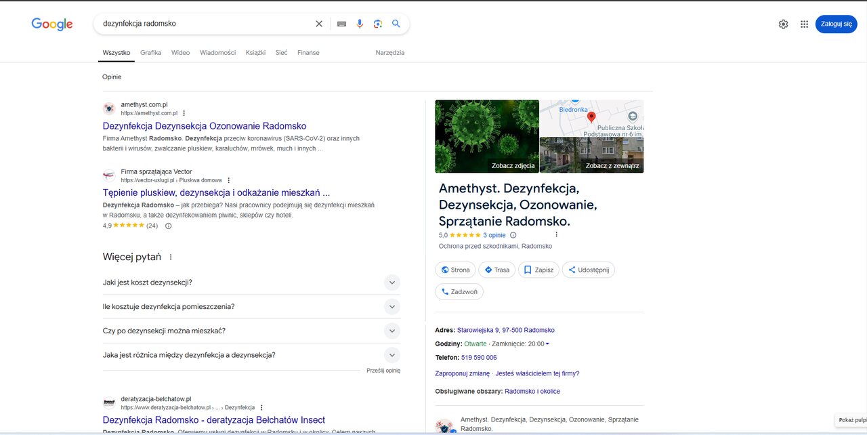Clear the search box with X icon
The image size is (867, 435).
click(319, 24)
